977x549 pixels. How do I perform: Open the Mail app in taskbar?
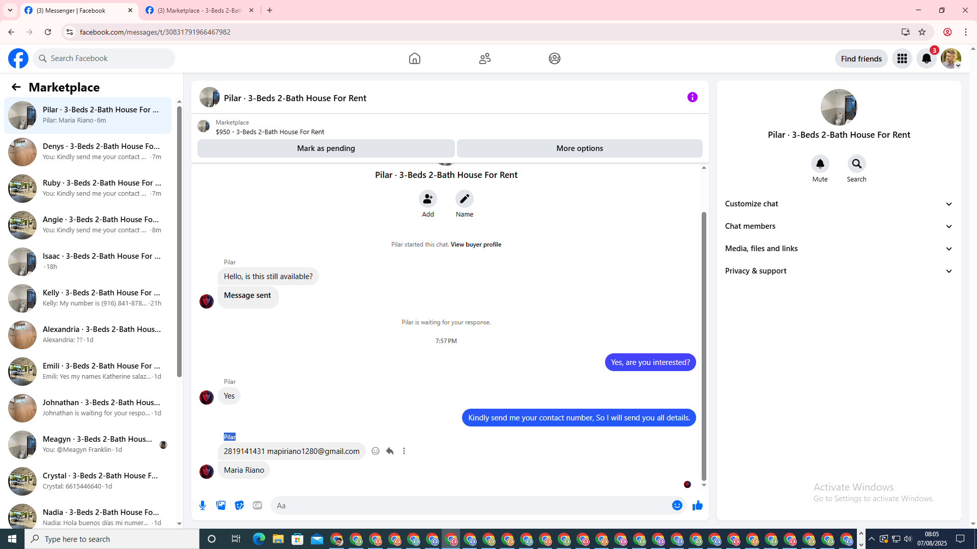317,539
